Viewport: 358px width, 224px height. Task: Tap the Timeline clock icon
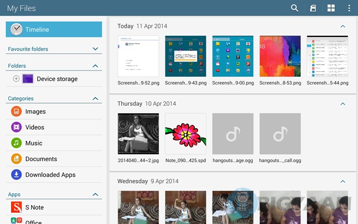tap(16, 29)
